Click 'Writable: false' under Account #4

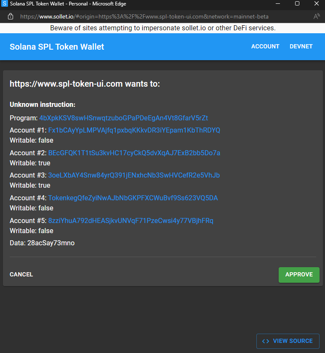32,208
